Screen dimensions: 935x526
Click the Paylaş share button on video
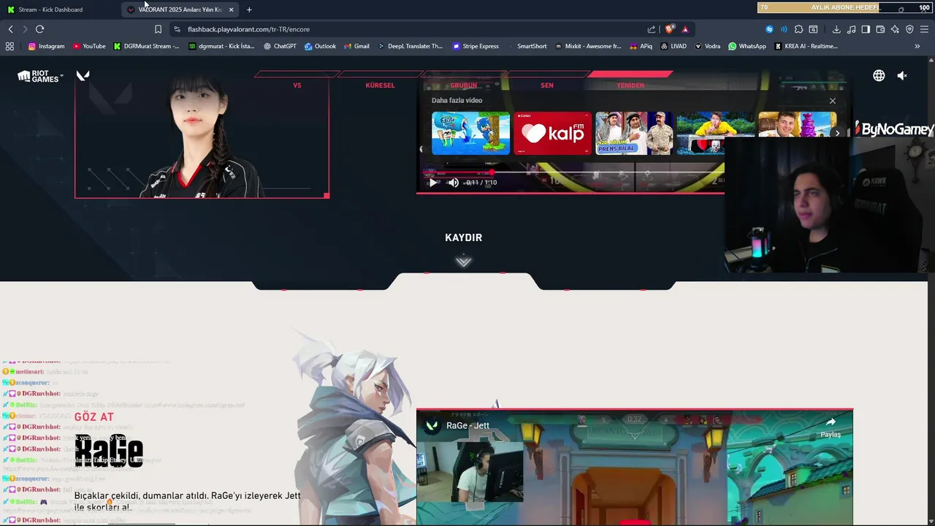point(831,427)
